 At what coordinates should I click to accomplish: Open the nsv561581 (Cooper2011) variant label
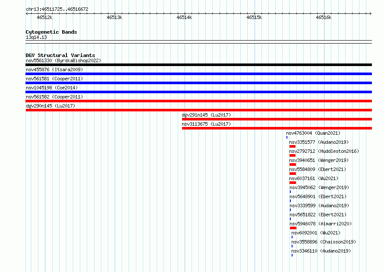pos(54,79)
